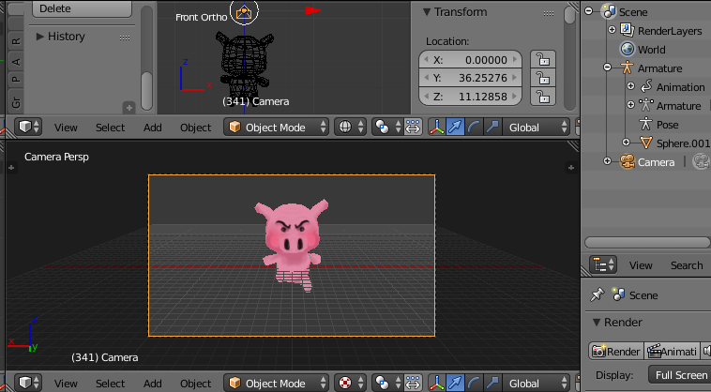Expand the child Armature data node

tap(630, 105)
